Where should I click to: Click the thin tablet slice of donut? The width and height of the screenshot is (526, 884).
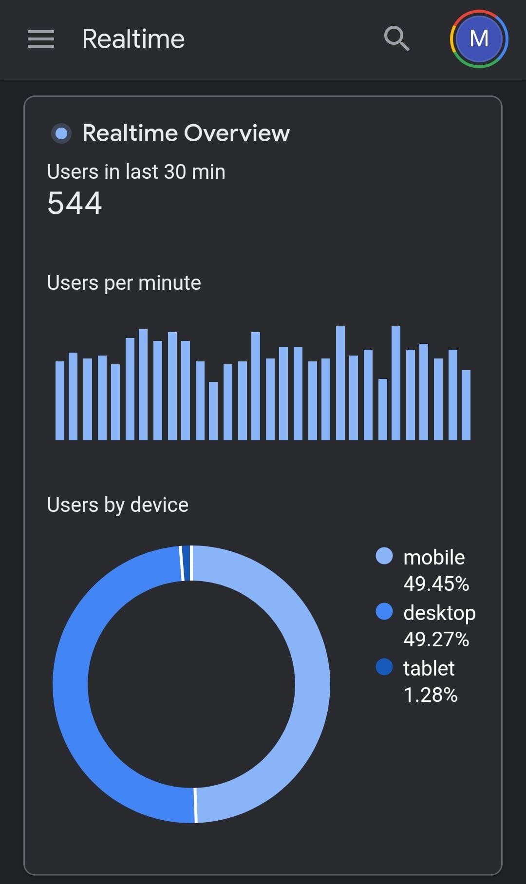pyautogui.click(x=185, y=564)
